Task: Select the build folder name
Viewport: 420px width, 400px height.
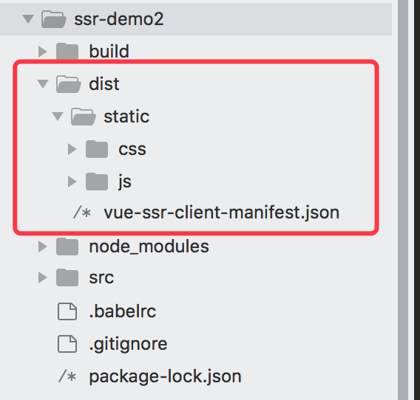Action: pyautogui.click(x=109, y=51)
